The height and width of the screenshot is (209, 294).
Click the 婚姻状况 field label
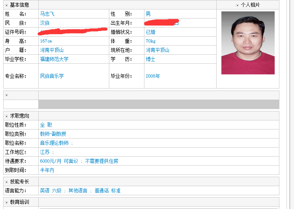coord(121,32)
